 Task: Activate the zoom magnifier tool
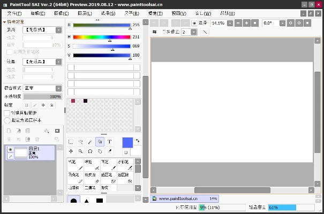(x=81, y=151)
